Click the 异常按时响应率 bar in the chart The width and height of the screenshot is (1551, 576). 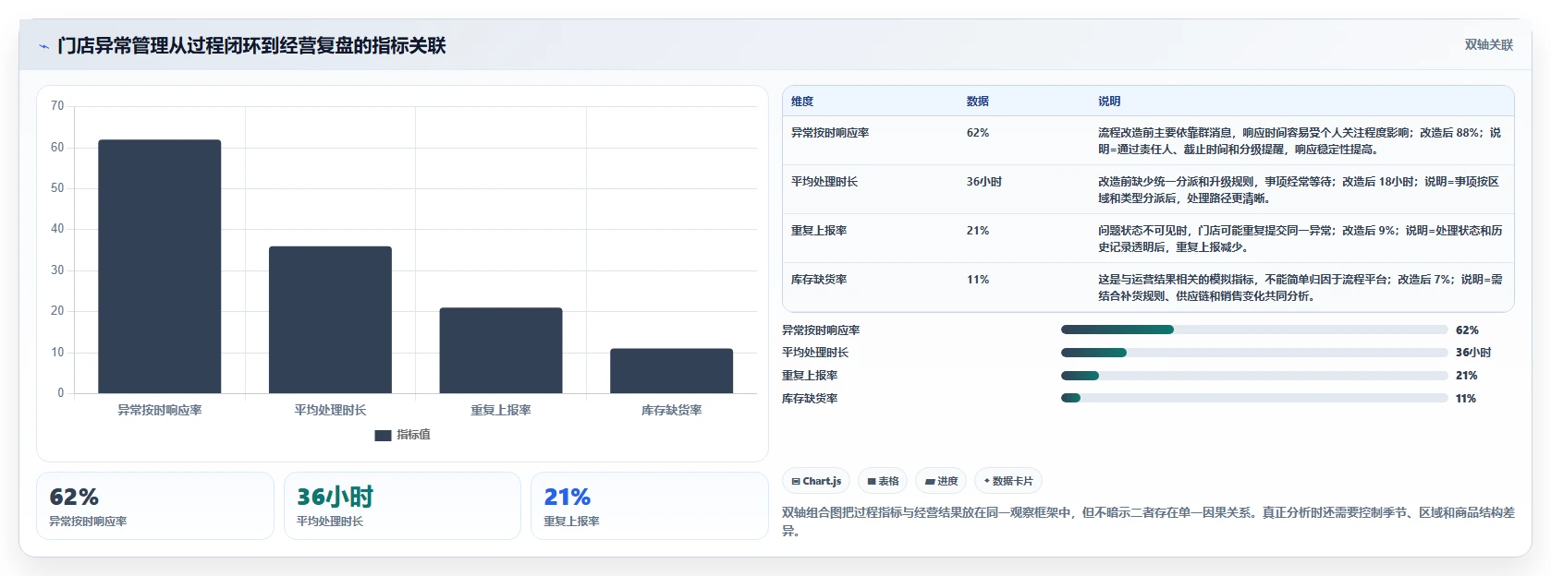click(x=160, y=267)
